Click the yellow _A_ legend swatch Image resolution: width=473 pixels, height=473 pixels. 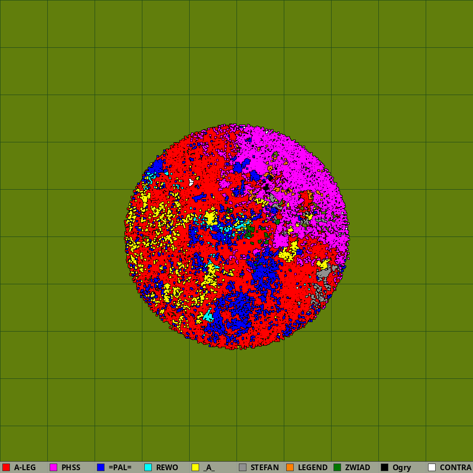(195, 467)
